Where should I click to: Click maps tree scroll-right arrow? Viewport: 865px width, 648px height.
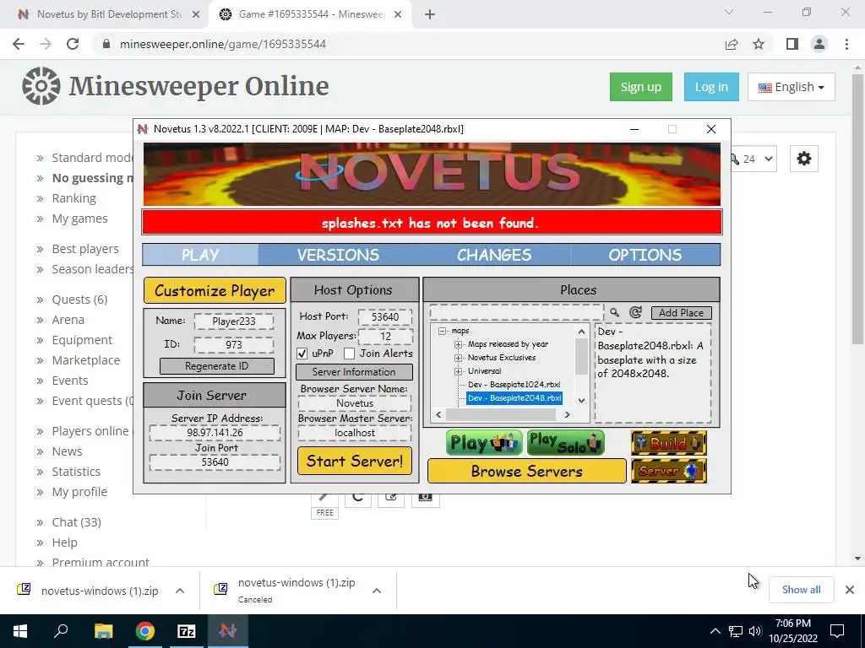(567, 415)
